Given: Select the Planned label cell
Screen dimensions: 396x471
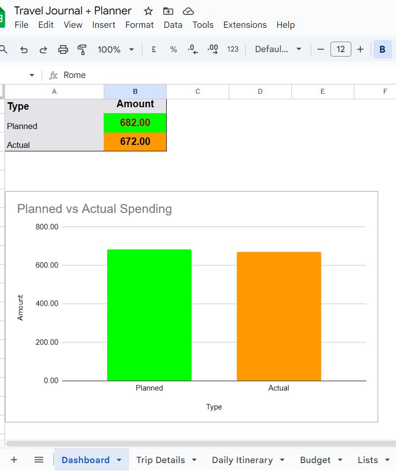Looking at the screenshot, I should click(55, 123).
